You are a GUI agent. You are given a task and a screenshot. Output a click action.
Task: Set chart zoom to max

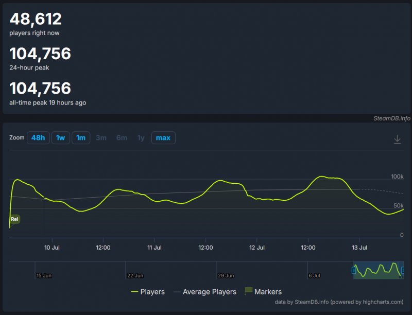pyautogui.click(x=163, y=138)
